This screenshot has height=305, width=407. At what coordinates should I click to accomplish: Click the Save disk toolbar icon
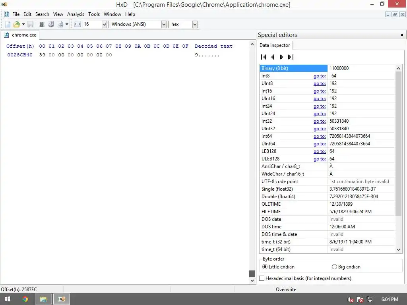click(30, 24)
